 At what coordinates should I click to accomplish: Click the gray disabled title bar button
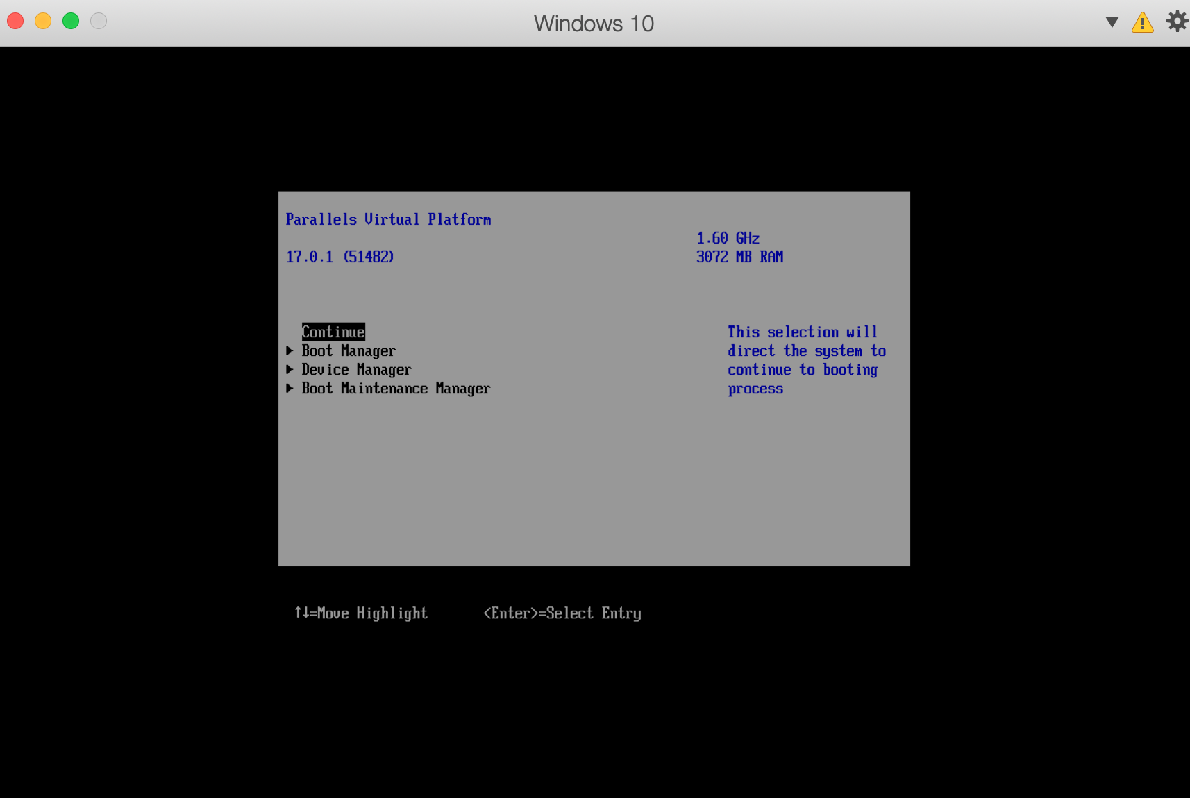point(99,22)
